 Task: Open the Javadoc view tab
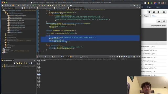pyautogui.click(x=48, y=57)
